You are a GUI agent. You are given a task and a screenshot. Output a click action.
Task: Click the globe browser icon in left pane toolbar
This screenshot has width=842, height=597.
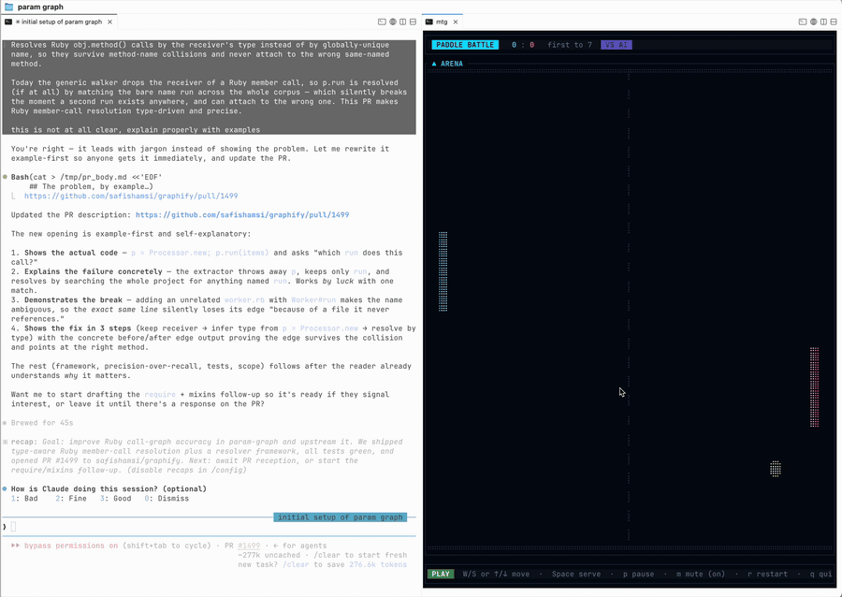click(393, 22)
